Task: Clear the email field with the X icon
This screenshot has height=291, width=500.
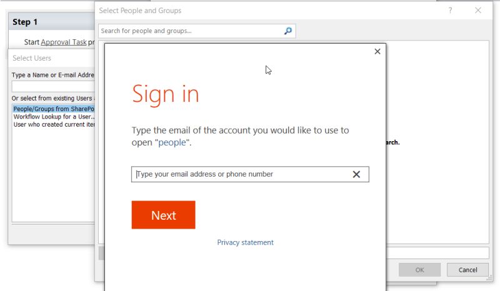Action: (x=356, y=174)
